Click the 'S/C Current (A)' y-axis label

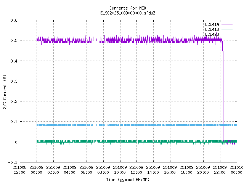click(5, 91)
